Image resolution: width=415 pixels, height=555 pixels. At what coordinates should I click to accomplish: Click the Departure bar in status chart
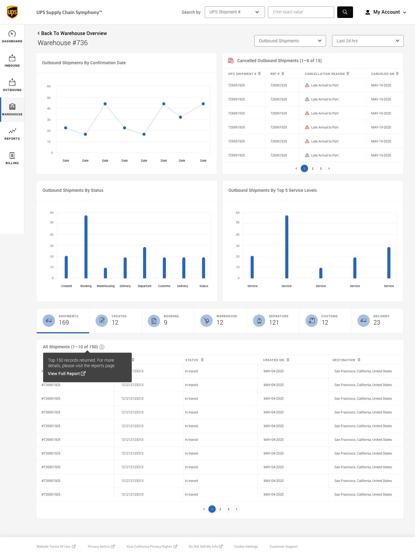click(x=145, y=263)
